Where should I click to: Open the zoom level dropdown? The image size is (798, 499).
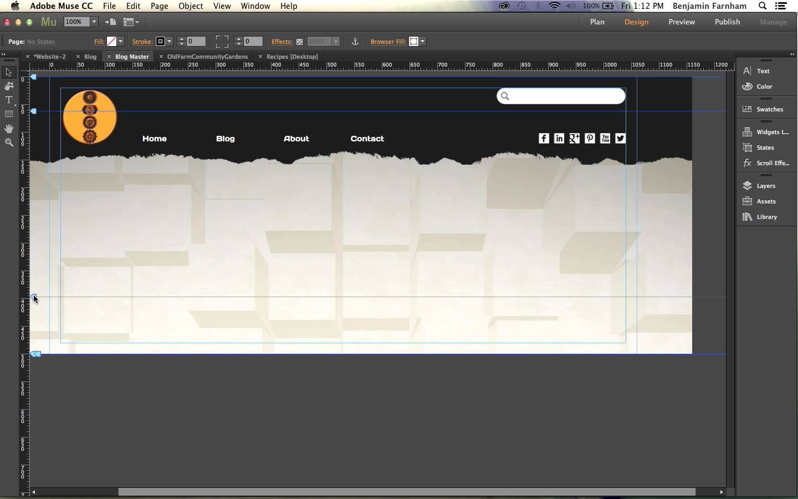click(94, 22)
